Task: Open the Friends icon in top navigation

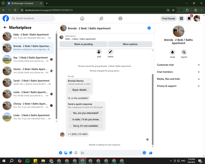Action: click(101, 18)
